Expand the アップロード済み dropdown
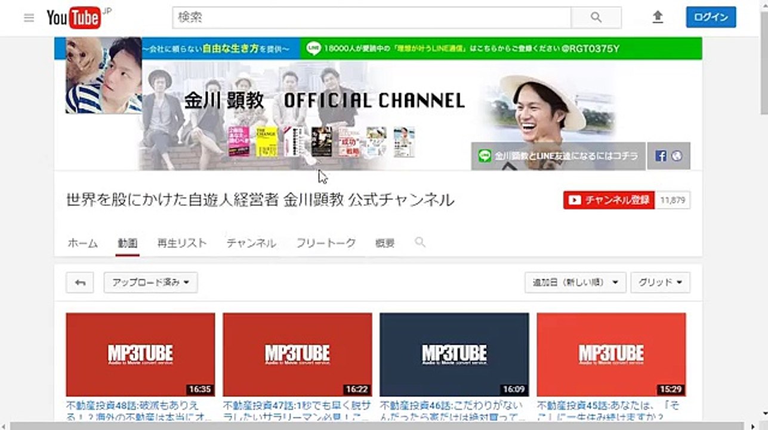Screen dimensions: 768x430 click(x=151, y=282)
